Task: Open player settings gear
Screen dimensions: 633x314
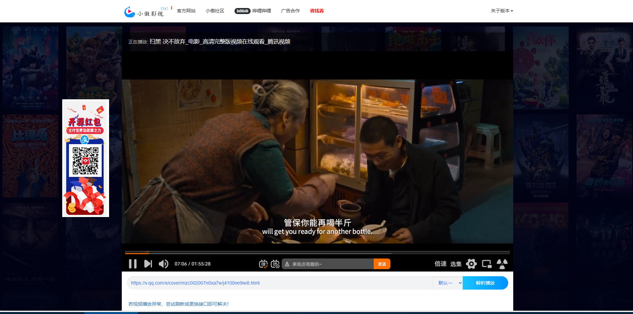Action: (471, 264)
